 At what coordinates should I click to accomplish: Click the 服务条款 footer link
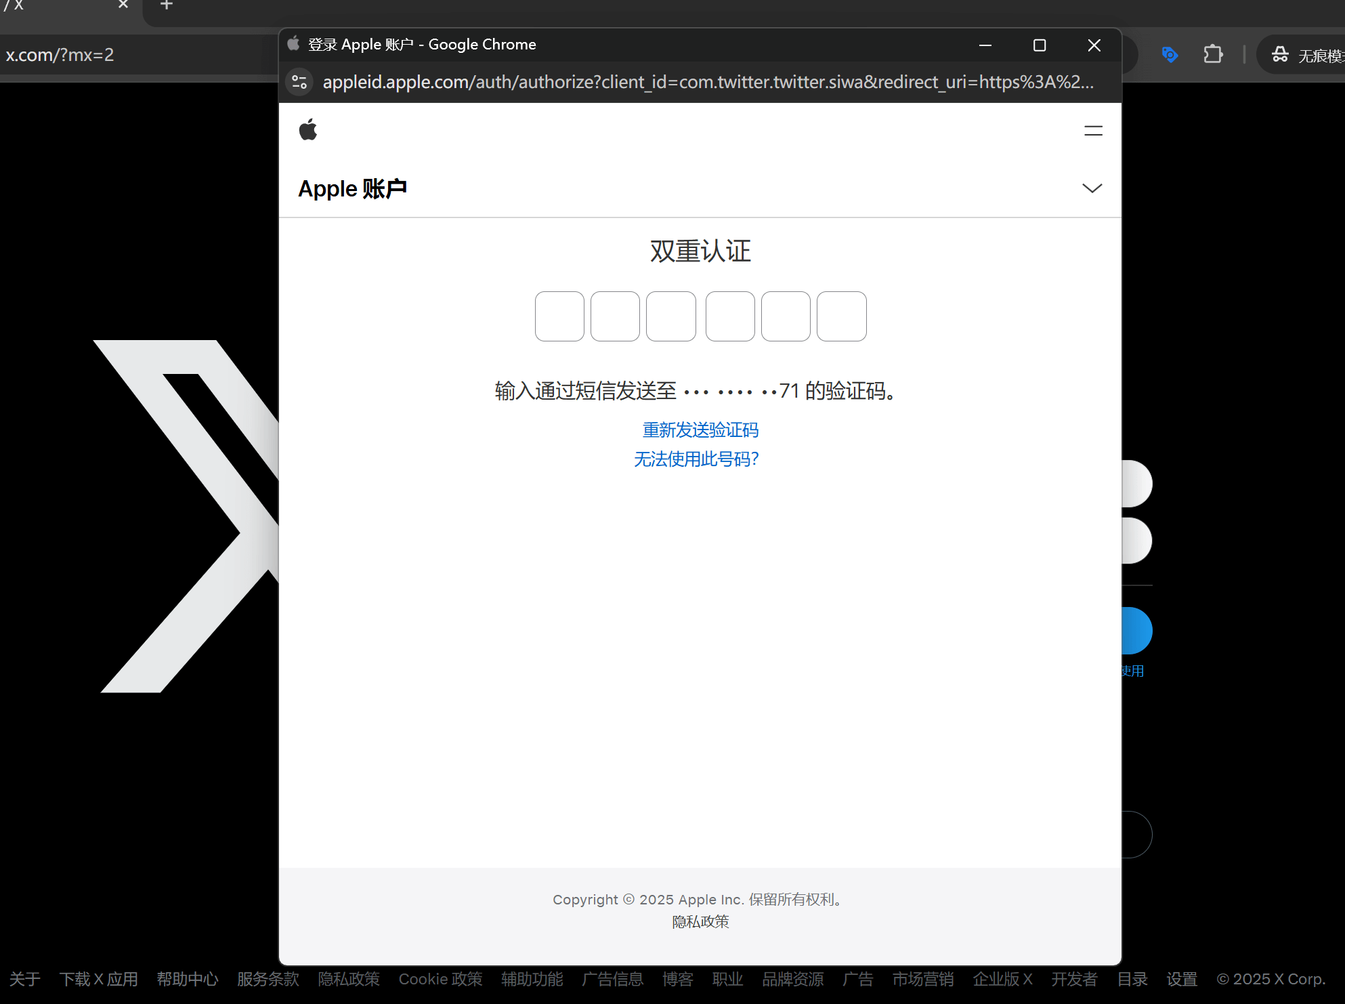tap(268, 980)
